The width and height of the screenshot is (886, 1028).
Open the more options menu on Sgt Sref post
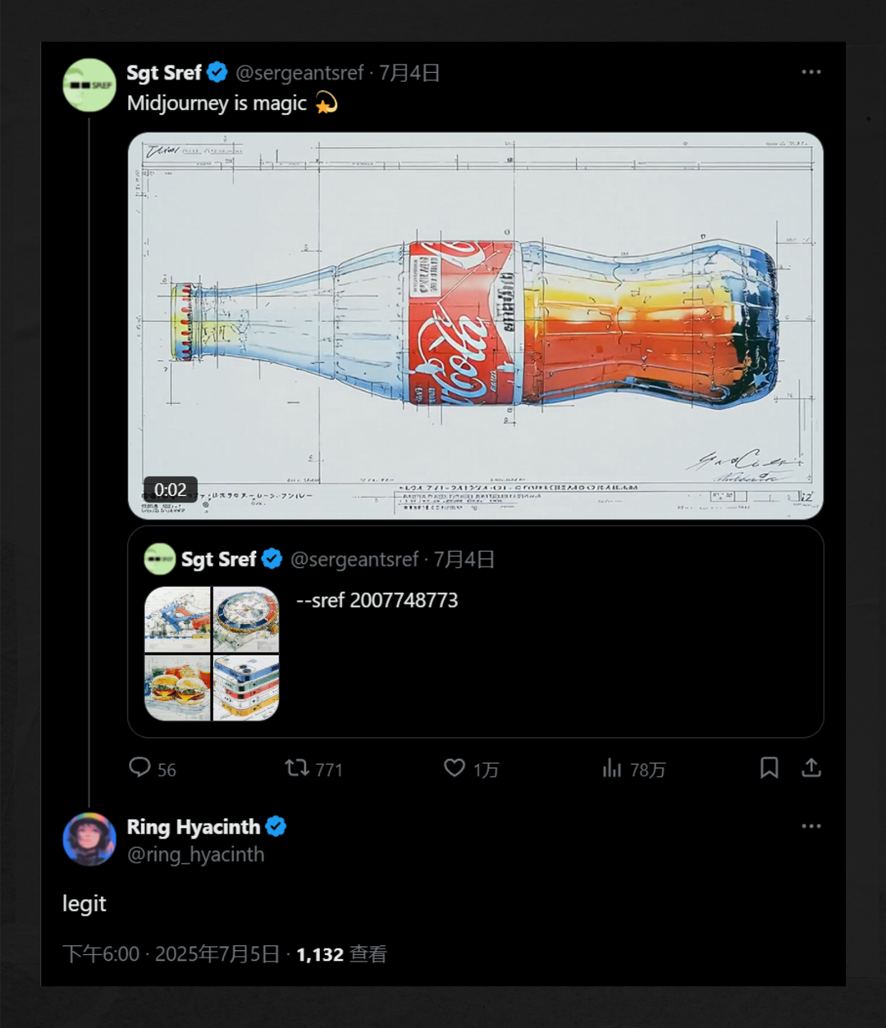[x=811, y=72]
